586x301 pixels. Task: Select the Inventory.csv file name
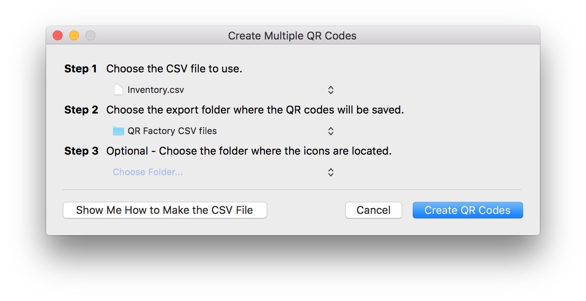(x=156, y=90)
